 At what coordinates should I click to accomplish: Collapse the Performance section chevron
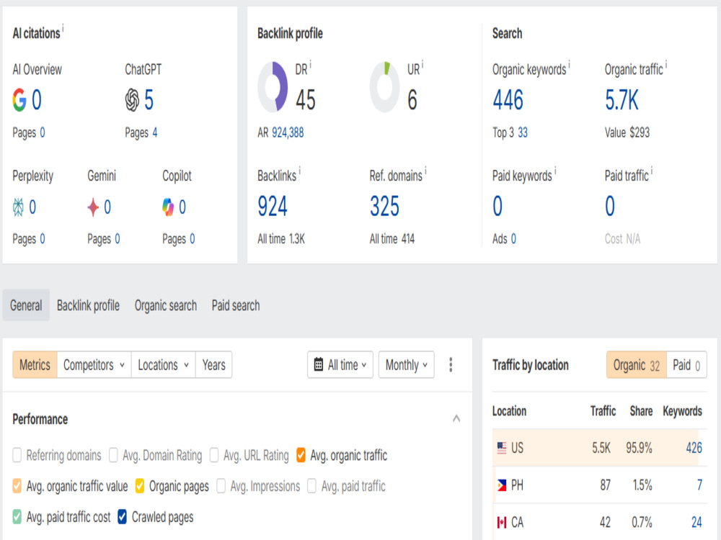coord(456,418)
